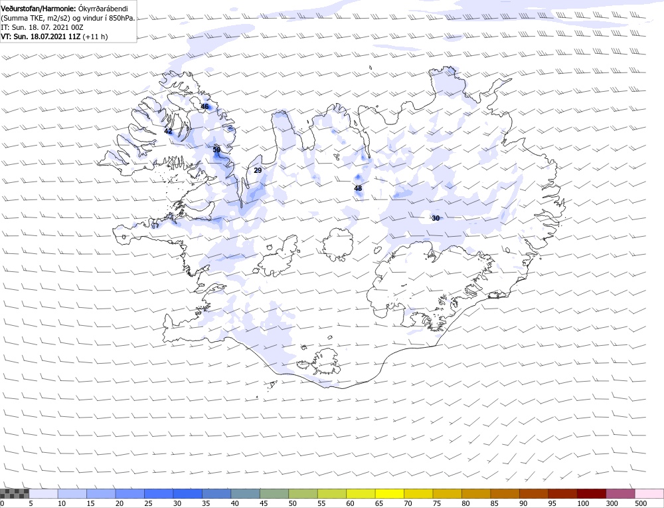
Task: Select the '(Summa TKE, m2/s2) og vindur í 850hPa.' line
Action: 68,18
